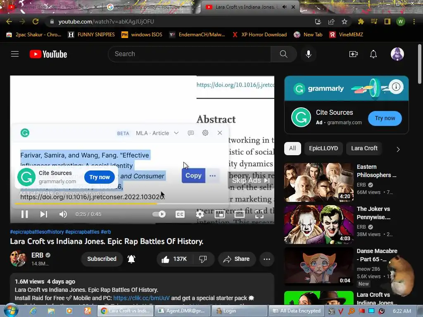Open the windows ISOS bookmark
423x317 pixels.
[142, 35]
